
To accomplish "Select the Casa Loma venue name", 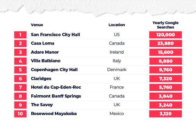I will click(x=43, y=43).
